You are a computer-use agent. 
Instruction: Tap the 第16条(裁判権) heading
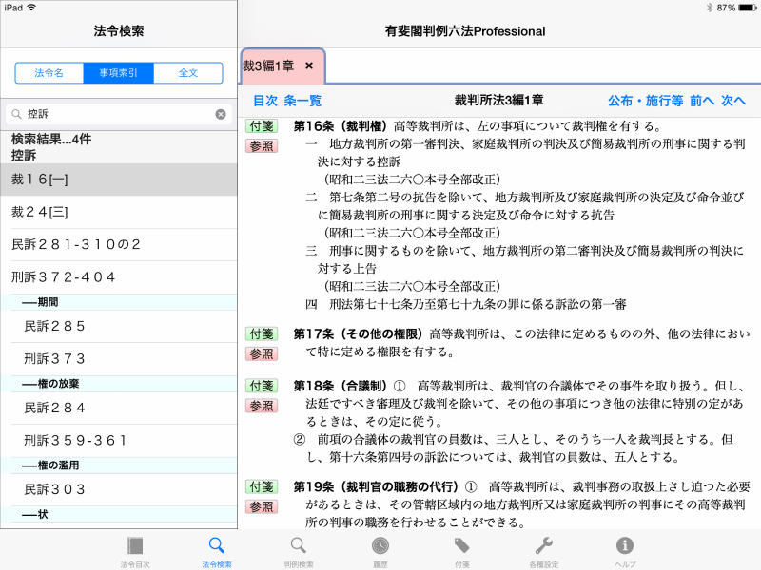[340, 126]
